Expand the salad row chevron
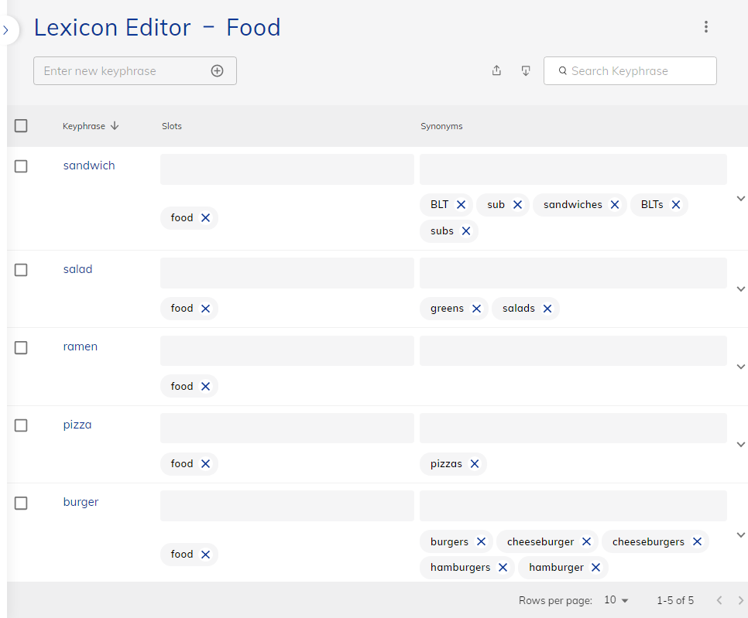Screen dimensions: 748x618 pos(741,289)
